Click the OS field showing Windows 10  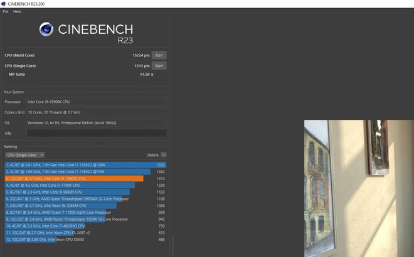[x=97, y=123]
